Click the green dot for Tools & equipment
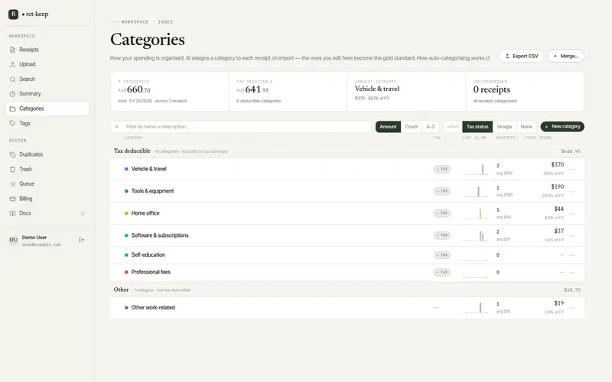The height and width of the screenshot is (382, 612). pos(126,192)
